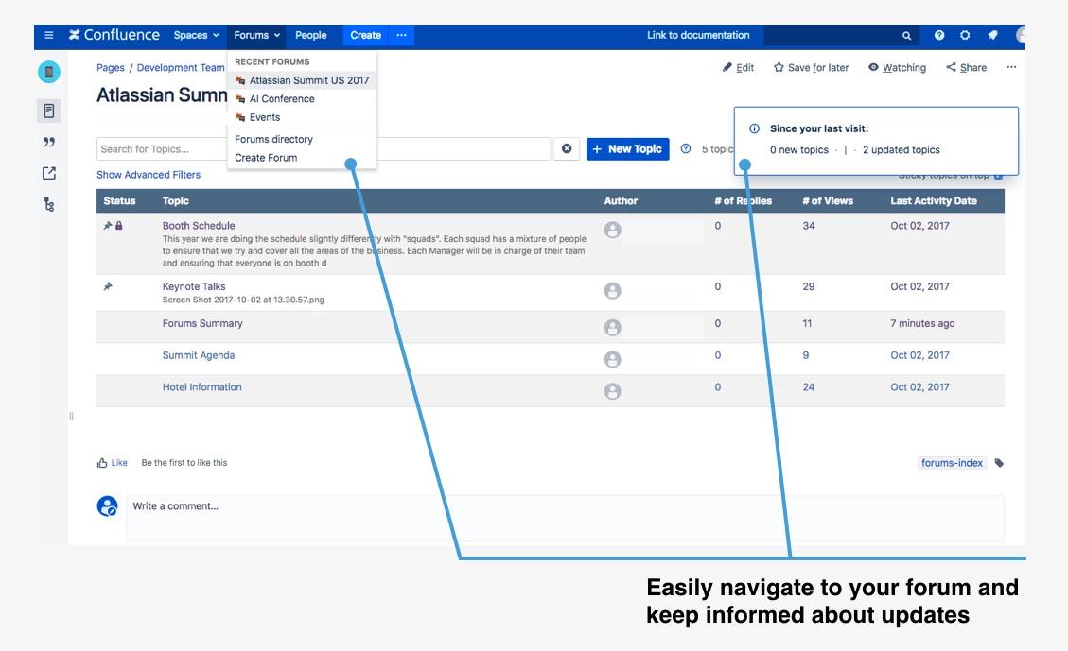Screen dimensions: 1068x651
Task: Click the help question mark icon
Action: pos(939,36)
